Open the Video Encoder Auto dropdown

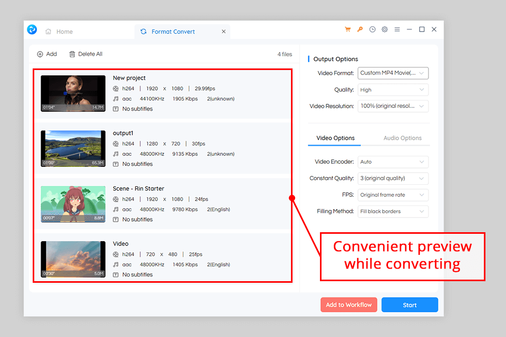coord(393,162)
